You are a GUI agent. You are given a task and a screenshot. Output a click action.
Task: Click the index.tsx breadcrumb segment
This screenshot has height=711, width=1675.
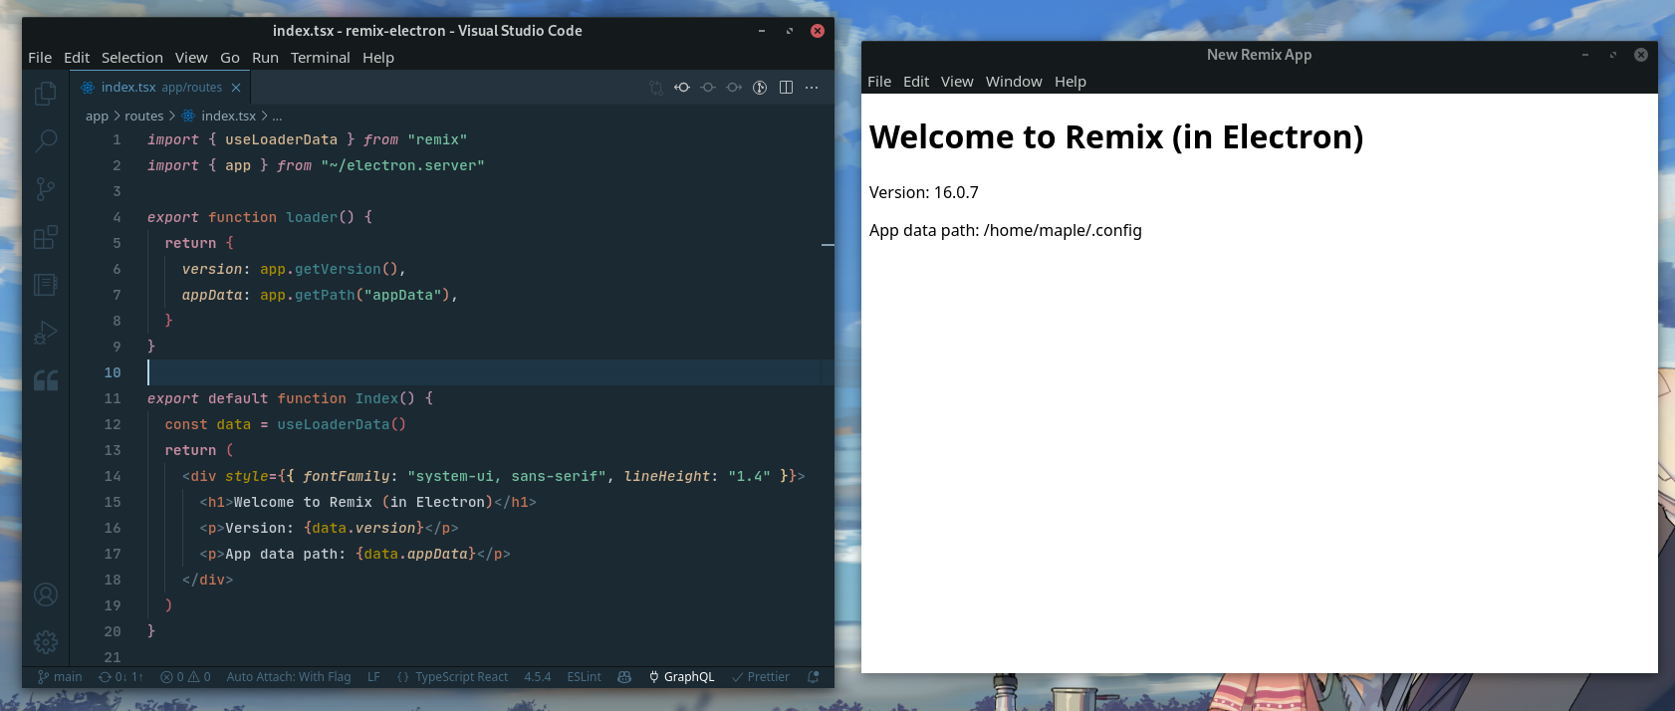(x=219, y=117)
